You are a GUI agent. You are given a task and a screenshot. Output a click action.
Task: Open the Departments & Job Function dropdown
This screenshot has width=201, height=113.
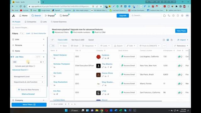29,82
